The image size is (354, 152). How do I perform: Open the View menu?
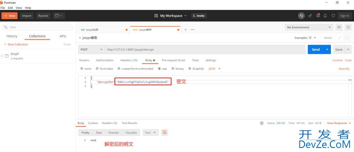pos(19,8)
